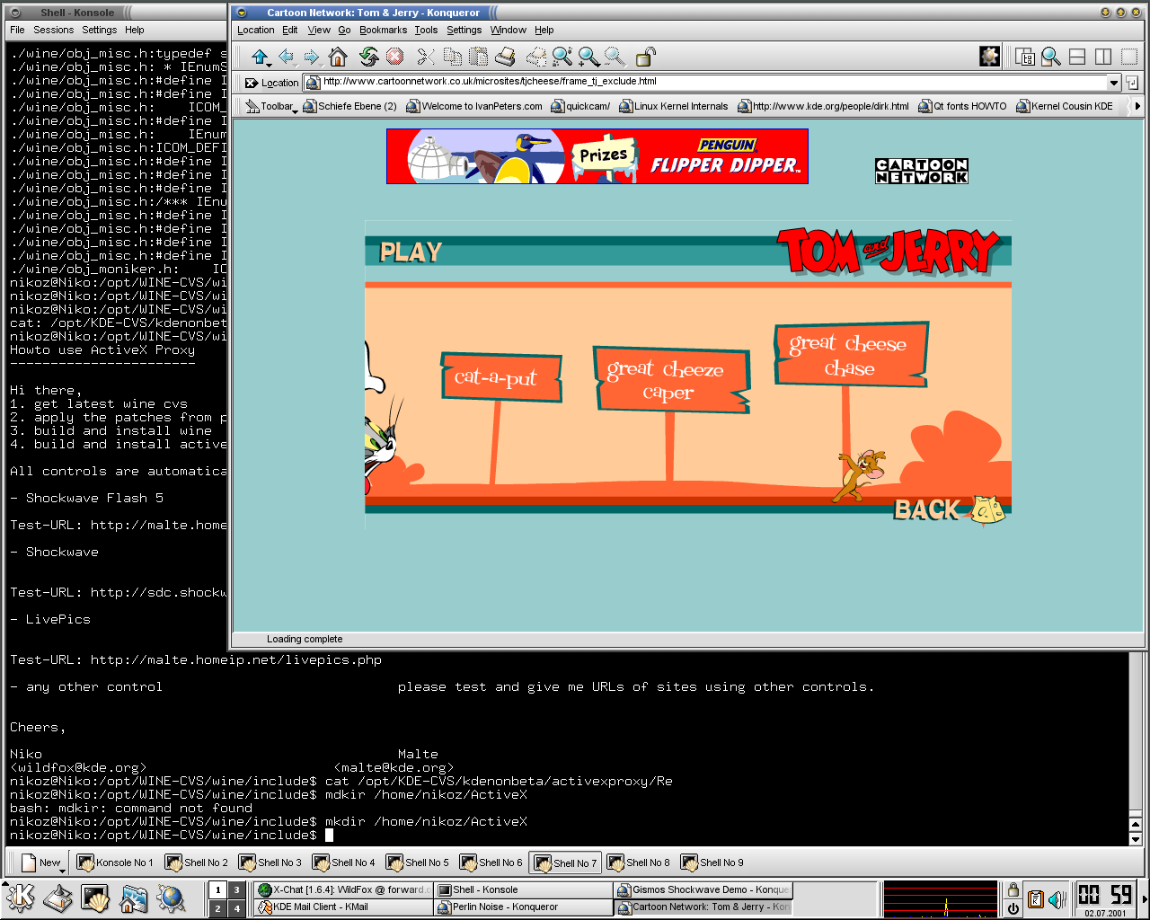Launch the web browser globe icon in panel
Image resolution: width=1150 pixels, height=920 pixels.
coord(171,898)
